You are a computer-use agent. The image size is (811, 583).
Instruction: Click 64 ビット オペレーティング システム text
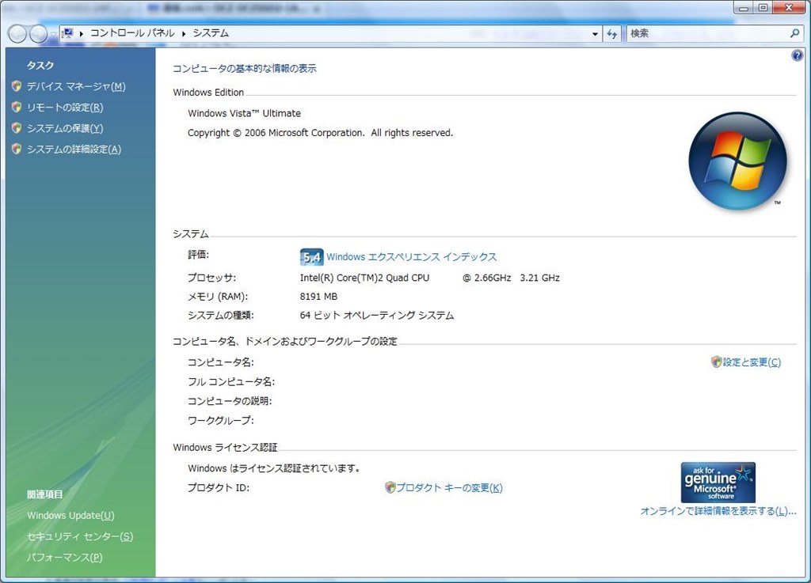(x=376, y=315)
